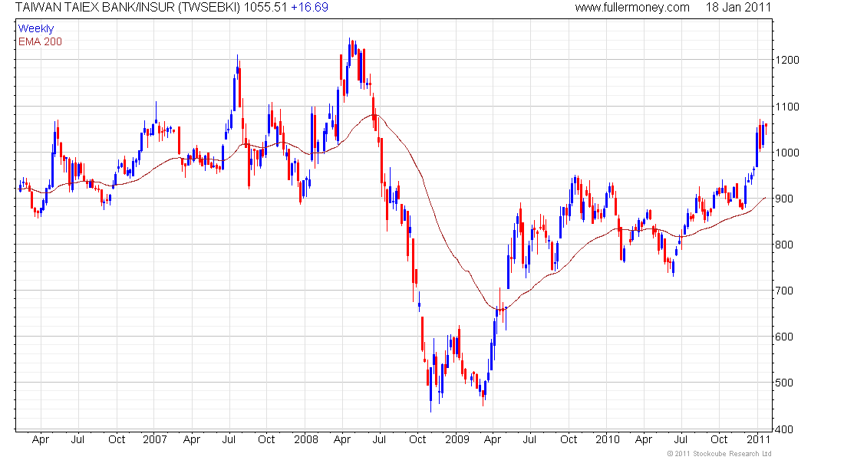The height and width of the screenshot is (460, 844).
Task: Click the 1000 y-axis label
Action: 787,153
